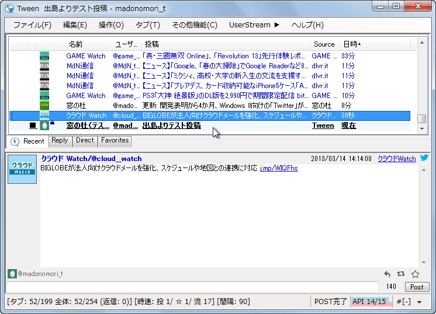Image resolution: width=436 pixels, height=314 pixels.
Task: Click the timeline list scrollbar thumb
Action: click(x=422, y=118)
